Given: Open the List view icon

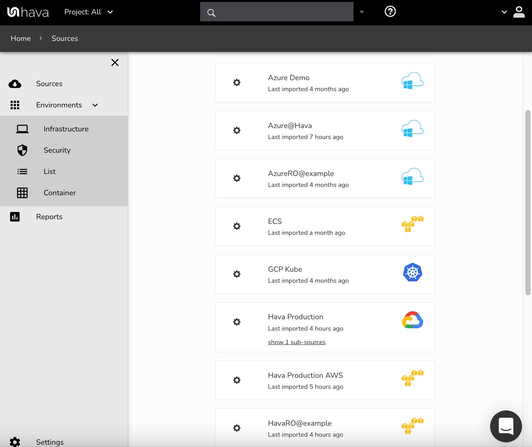Looking at the screenshot, I should pos(22,171).
